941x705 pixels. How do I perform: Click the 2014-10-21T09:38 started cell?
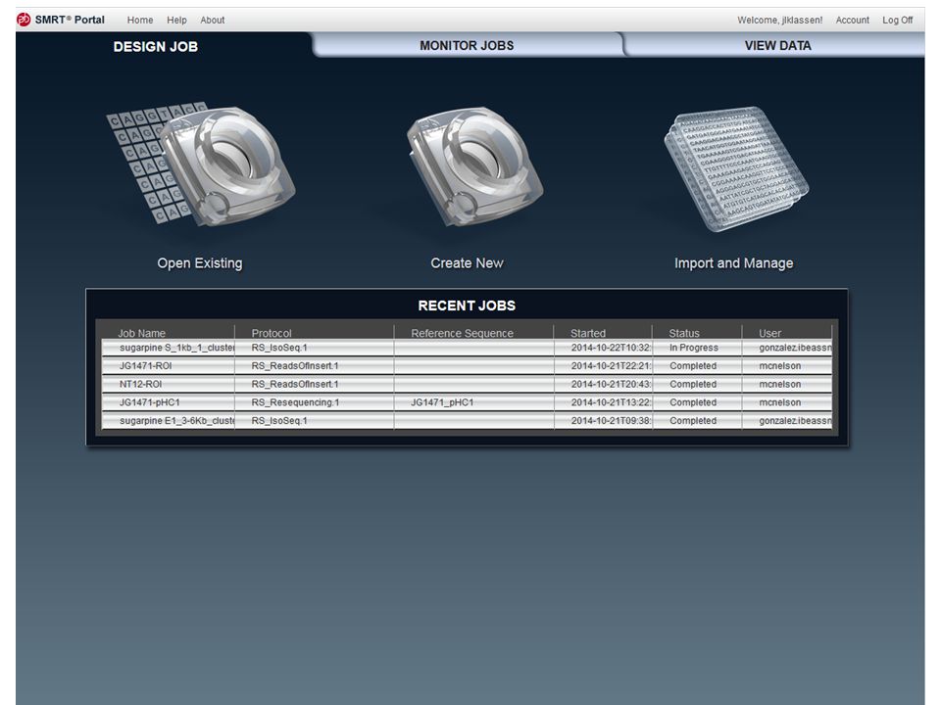pos(611,421)
